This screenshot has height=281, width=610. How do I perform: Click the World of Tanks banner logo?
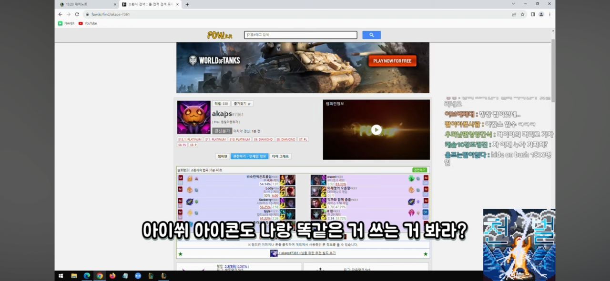[214, 60]
